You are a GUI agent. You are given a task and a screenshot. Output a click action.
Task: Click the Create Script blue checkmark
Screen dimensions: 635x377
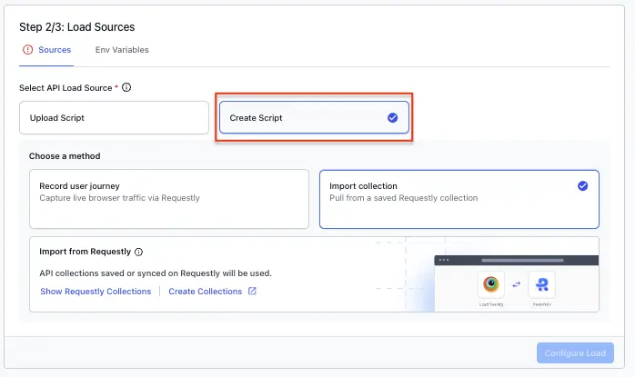click(392, 118)
